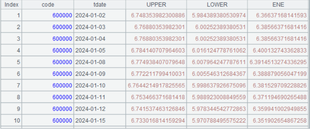Select ENE value 6.400132743362833
Image resolution: width=310 pixels, height=129 pixels.
tap(278, 50)
